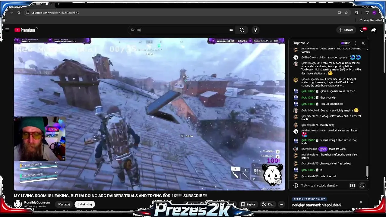386x217 pixels.
Task: Click the 'that right Cake' chat message
Action: tap(337, 149)
